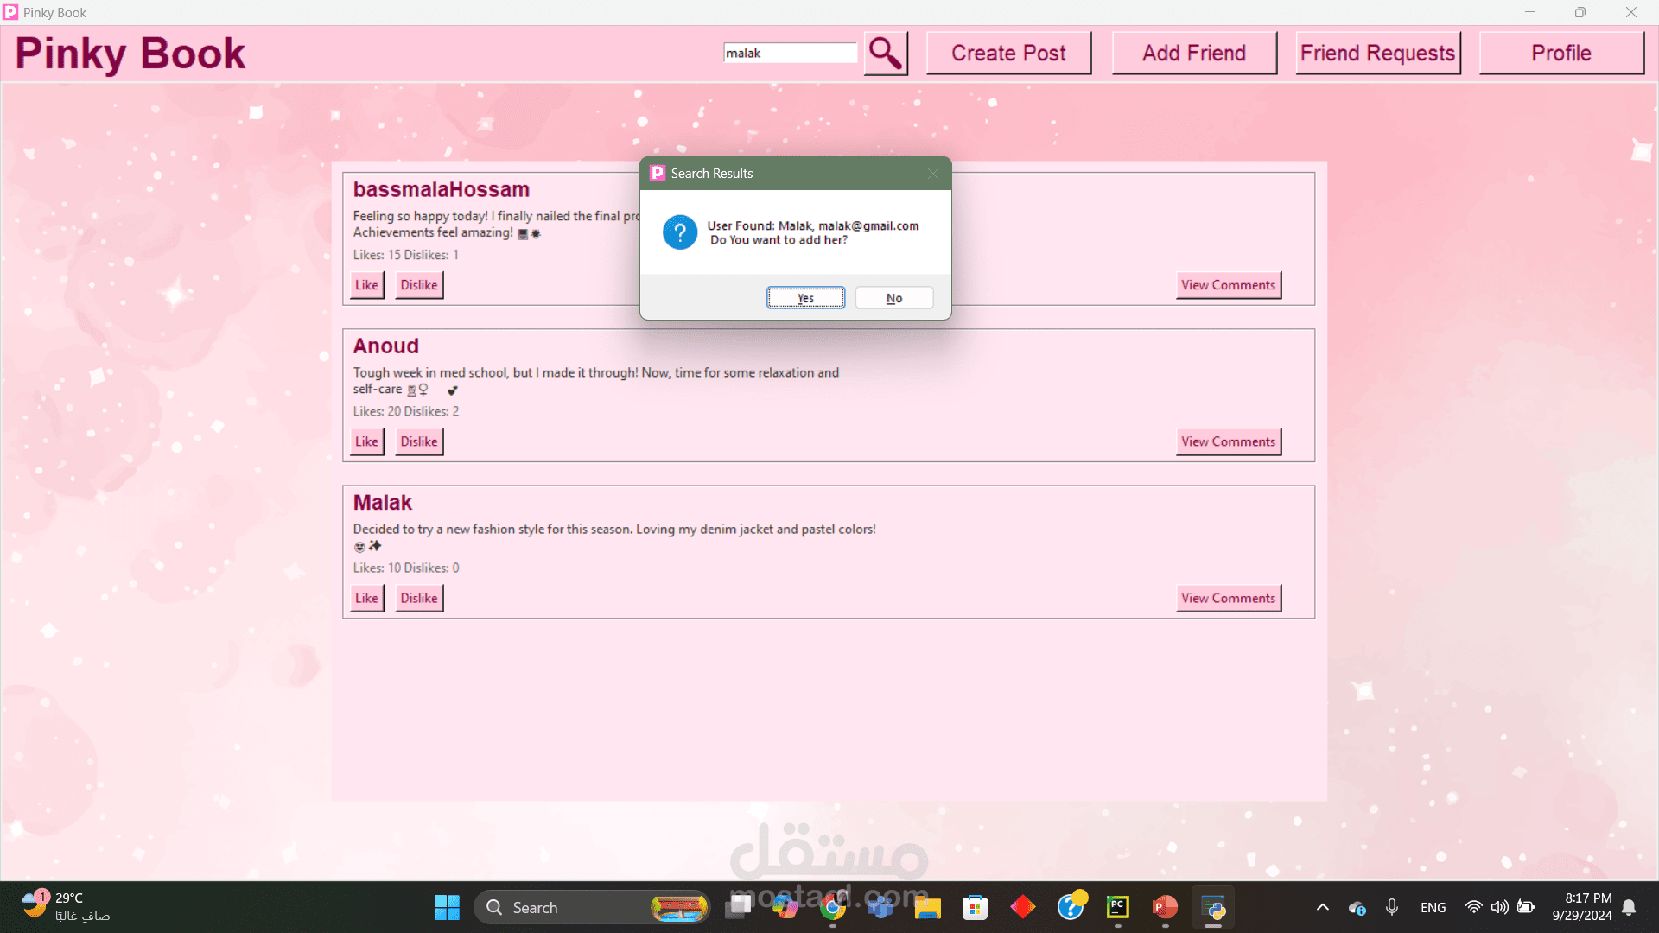Click Yes to add Malak

point(805,298)
